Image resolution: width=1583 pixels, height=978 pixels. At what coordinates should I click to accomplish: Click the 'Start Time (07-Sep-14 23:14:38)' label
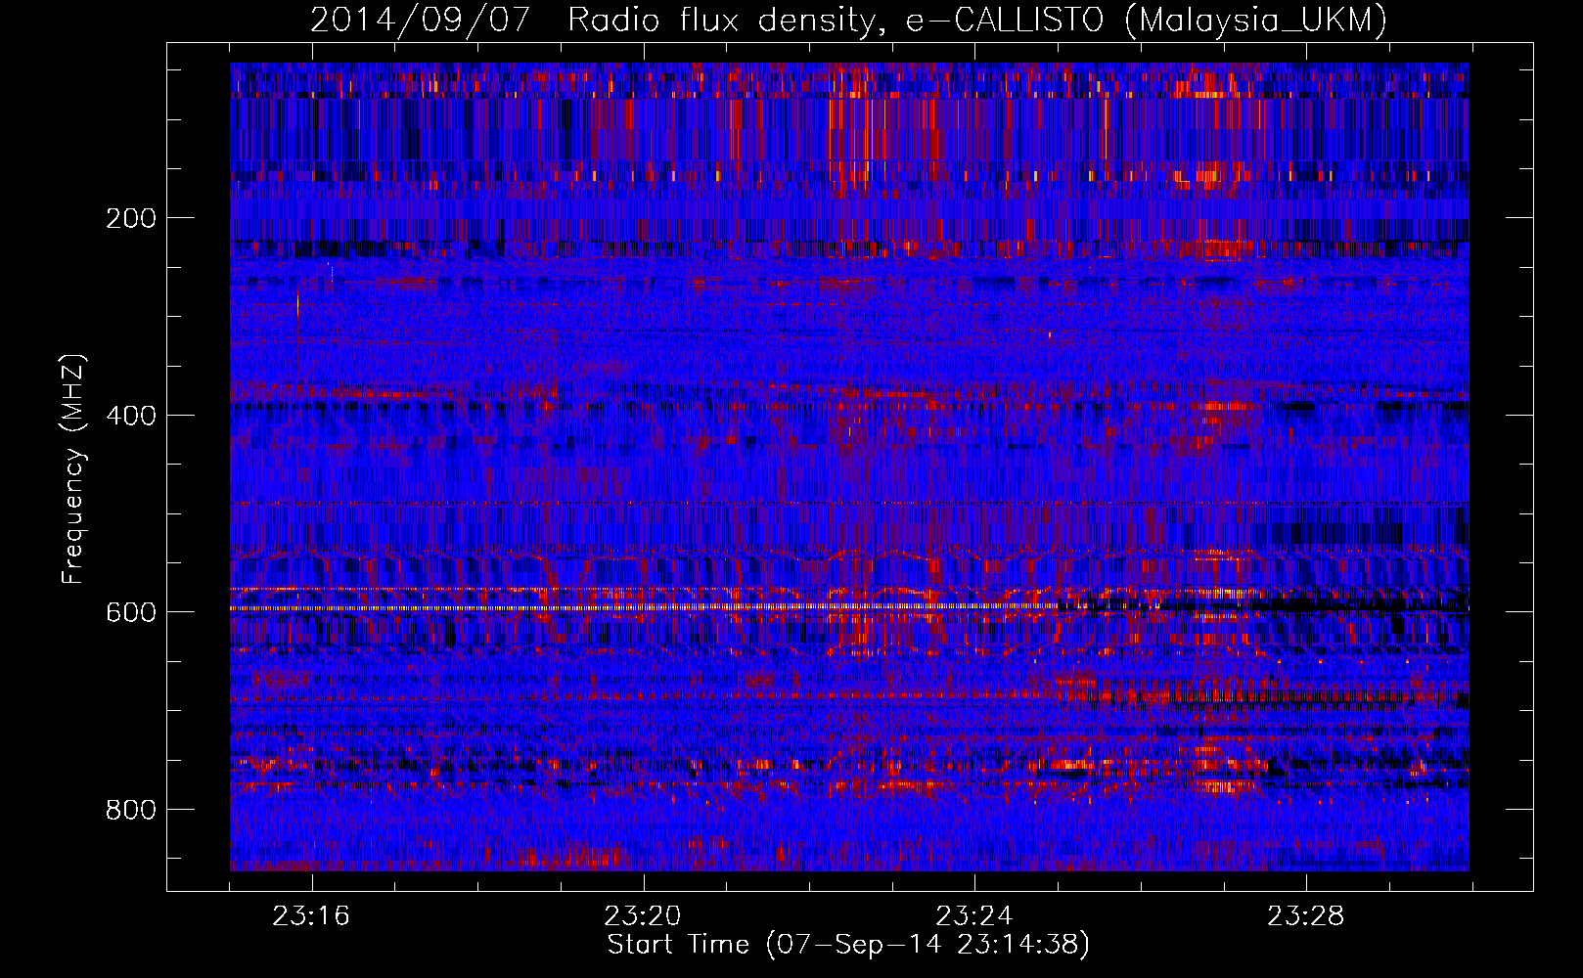pos(848,945)
